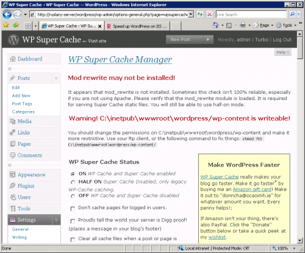Open the Help dropdown tab
The width and height of the screenshot is (305, 253).
[x=282, y=52]
